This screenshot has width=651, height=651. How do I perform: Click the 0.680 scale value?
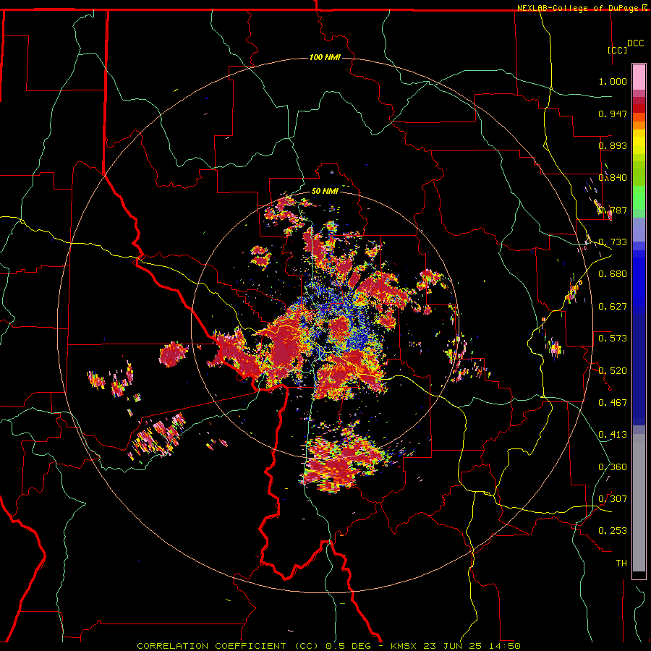click(613, 274)
